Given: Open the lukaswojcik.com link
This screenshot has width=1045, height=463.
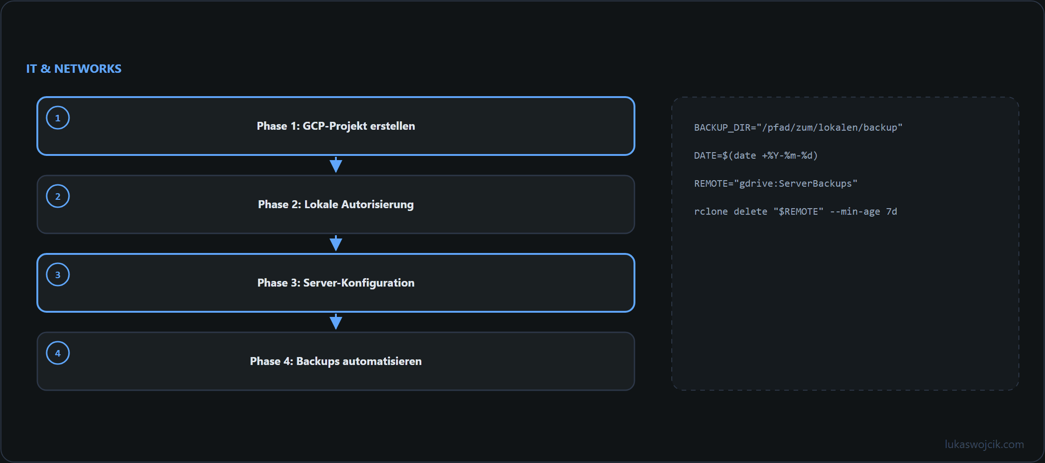Looking at the screenshot, I should click(x=984, y=444).
